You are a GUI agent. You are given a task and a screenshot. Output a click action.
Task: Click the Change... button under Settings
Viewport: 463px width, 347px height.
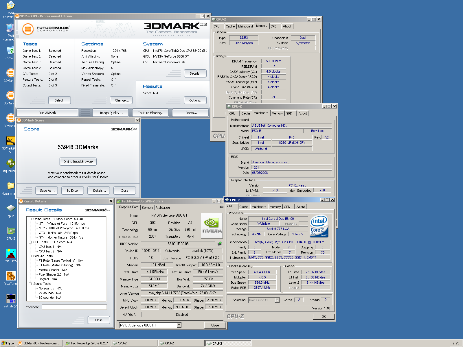[x=122, y=100]
